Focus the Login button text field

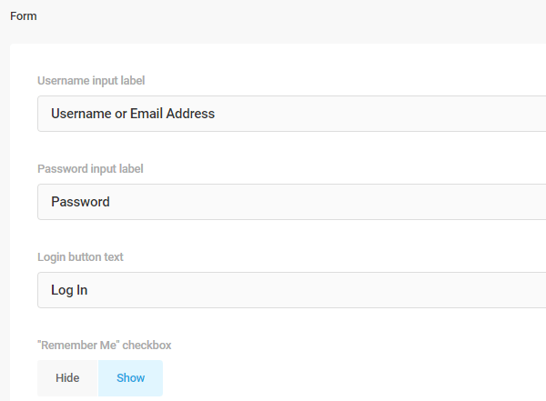[x=291, y=290]
